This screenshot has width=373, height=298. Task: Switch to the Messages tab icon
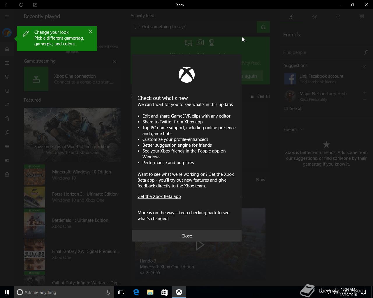[x=338, y=17]
